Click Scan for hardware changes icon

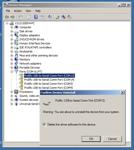50,17
